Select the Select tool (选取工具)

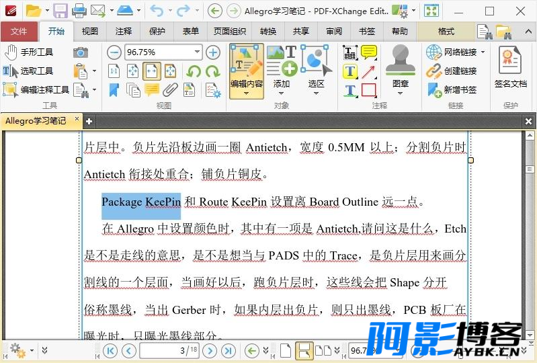pyautogui.click(x=28, y=71)
